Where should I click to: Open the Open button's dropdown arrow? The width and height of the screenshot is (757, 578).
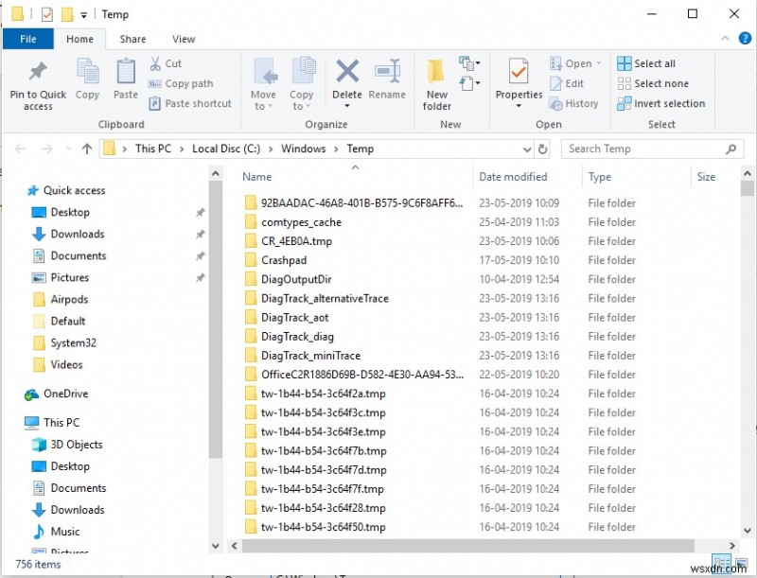click(x=596, y=62)
